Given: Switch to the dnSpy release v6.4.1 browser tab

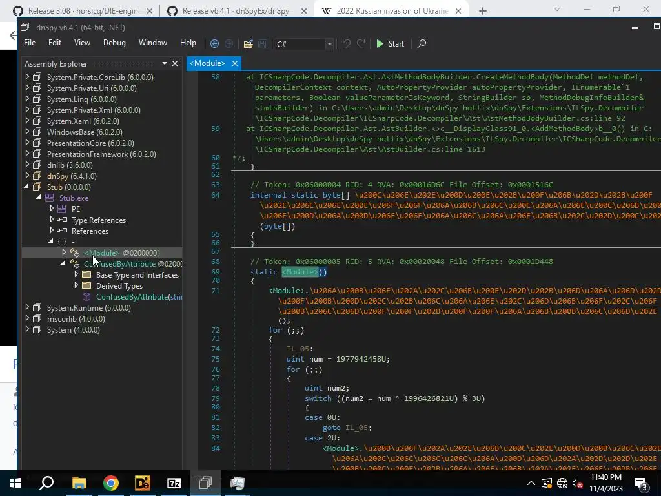Looking at the screenshot, I should pos(237,11).
